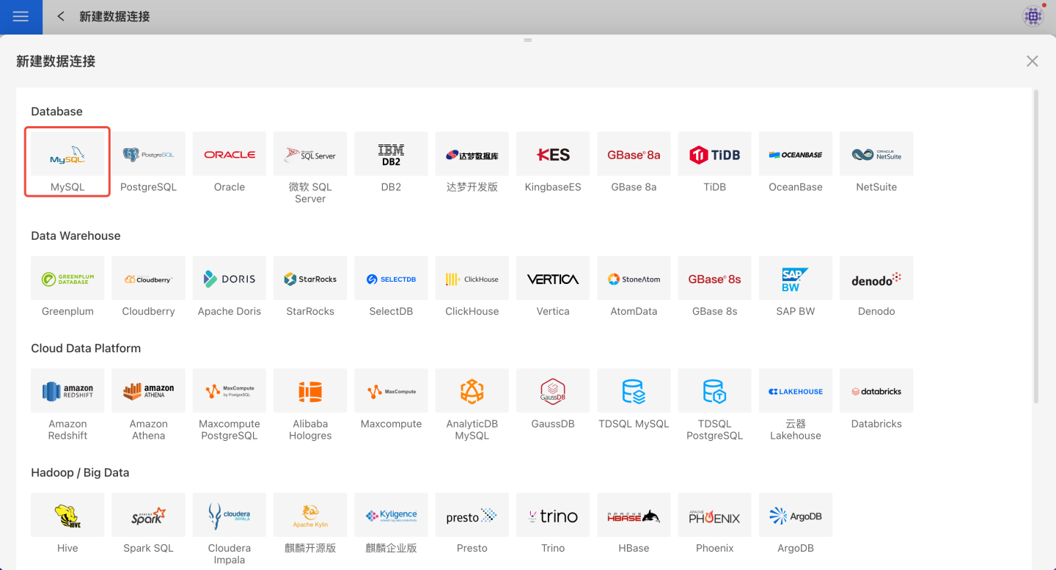Select the Hive big data connector
This screenshot has width=1056, height=570.
pyautogui.click(x=67, y=516)
